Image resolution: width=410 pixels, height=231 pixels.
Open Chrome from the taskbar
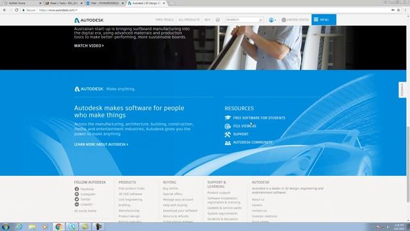click(x=58, y=227)
